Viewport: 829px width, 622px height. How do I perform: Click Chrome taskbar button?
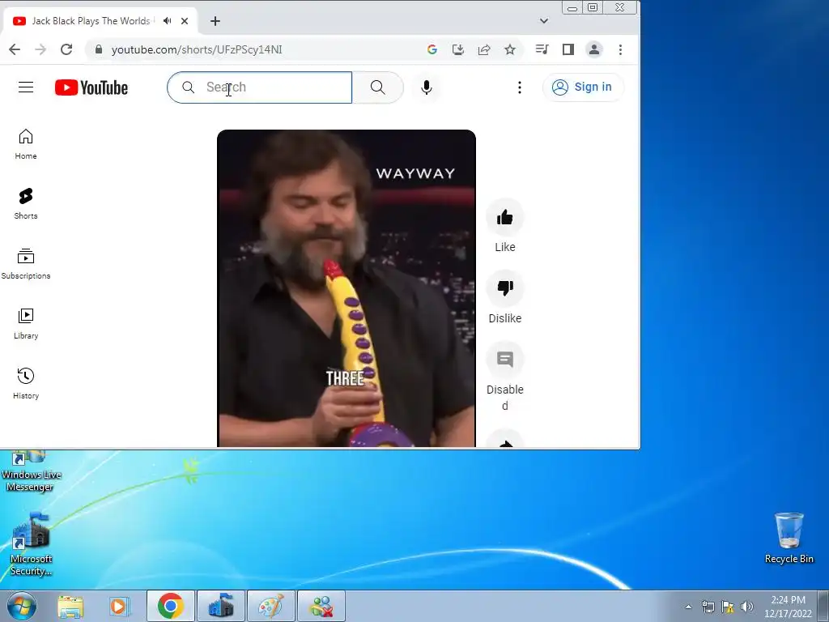click(x=170, y=606)
